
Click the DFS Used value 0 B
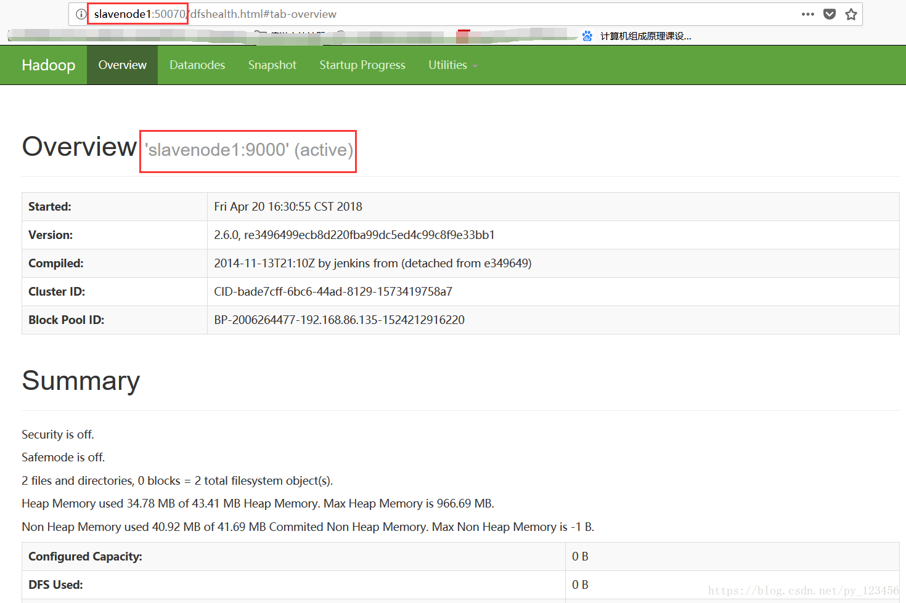click(580, 585)
